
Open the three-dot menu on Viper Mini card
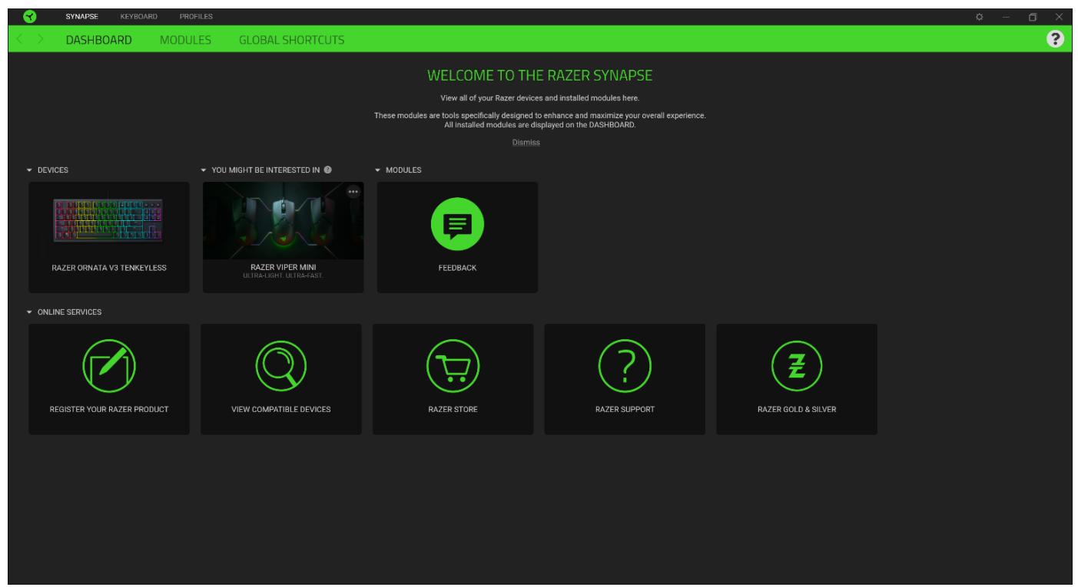pos(353,192)
